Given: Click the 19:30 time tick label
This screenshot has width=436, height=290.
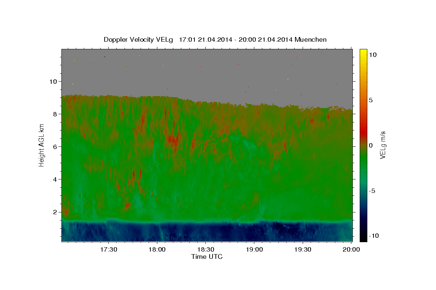Looking at the screenshot, I should 303,249.
